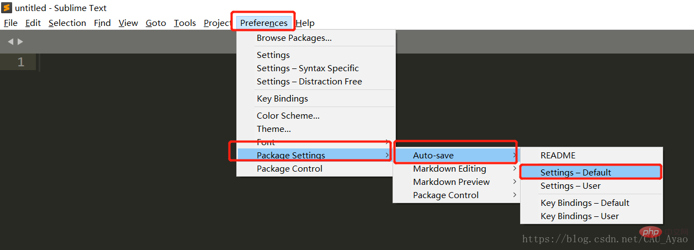The height and width of the screenshot is (250, 694).
Task: Select Settings – Default for Auto-save
Action: pos(575,173)
